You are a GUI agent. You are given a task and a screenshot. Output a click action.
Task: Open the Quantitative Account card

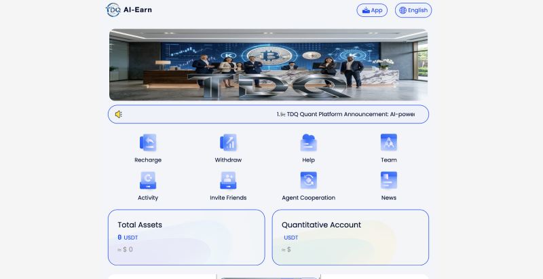(350, 238)
